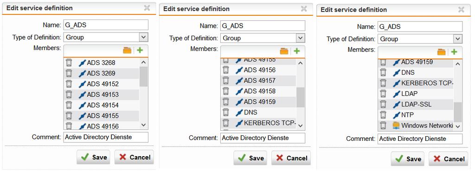The image size is (475, 171).
Task: Delete ADS 3268 member via trash icon
Action: [69, 63]
